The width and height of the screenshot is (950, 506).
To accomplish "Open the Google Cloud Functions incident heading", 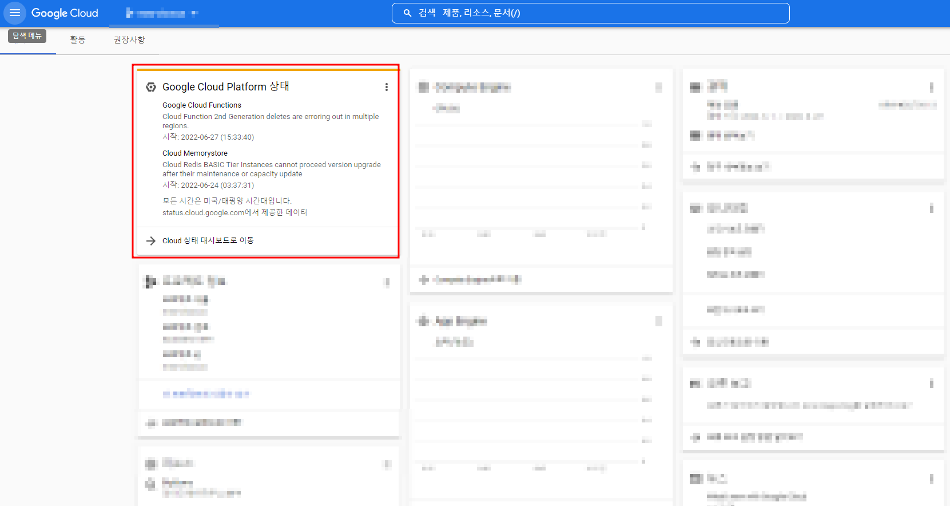I will coord(202,105).
